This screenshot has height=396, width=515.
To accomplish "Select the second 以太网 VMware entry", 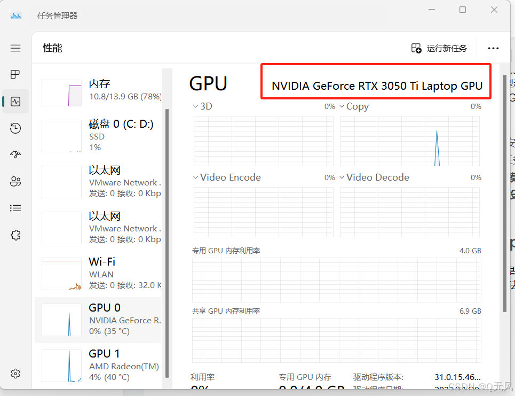I will 98,228.
